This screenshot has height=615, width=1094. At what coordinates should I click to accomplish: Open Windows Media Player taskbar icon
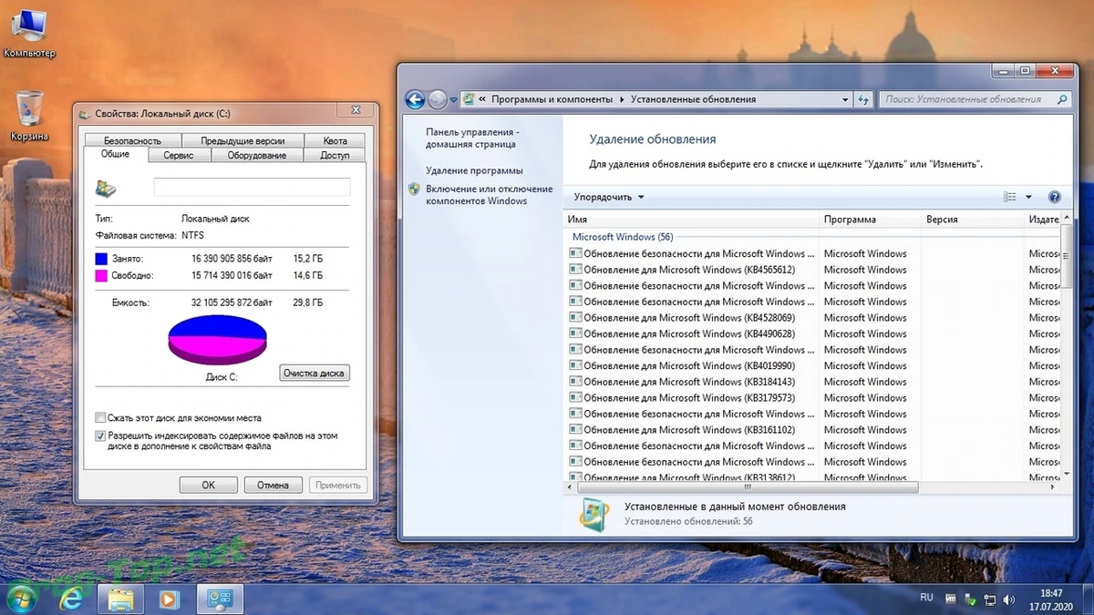point(170,599)
